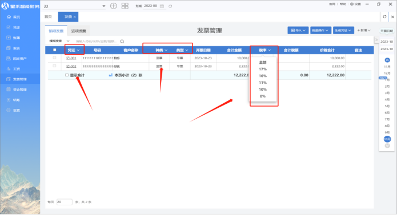Collapse the date panel with double-chevron
This screenshot has width=397, height=215.
[x=376, y=40]
